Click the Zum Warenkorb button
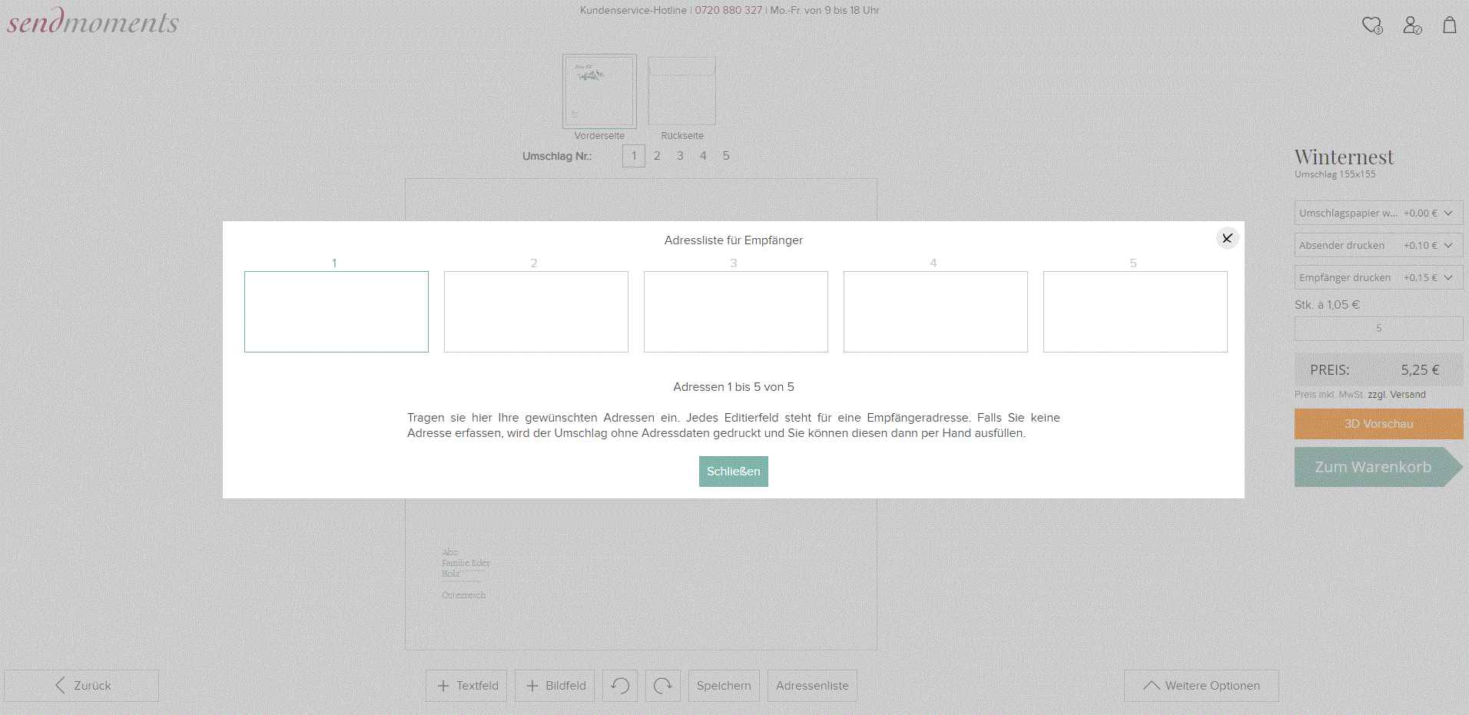This screenshot has width=1469, height=715. [x=1374, y=467]
